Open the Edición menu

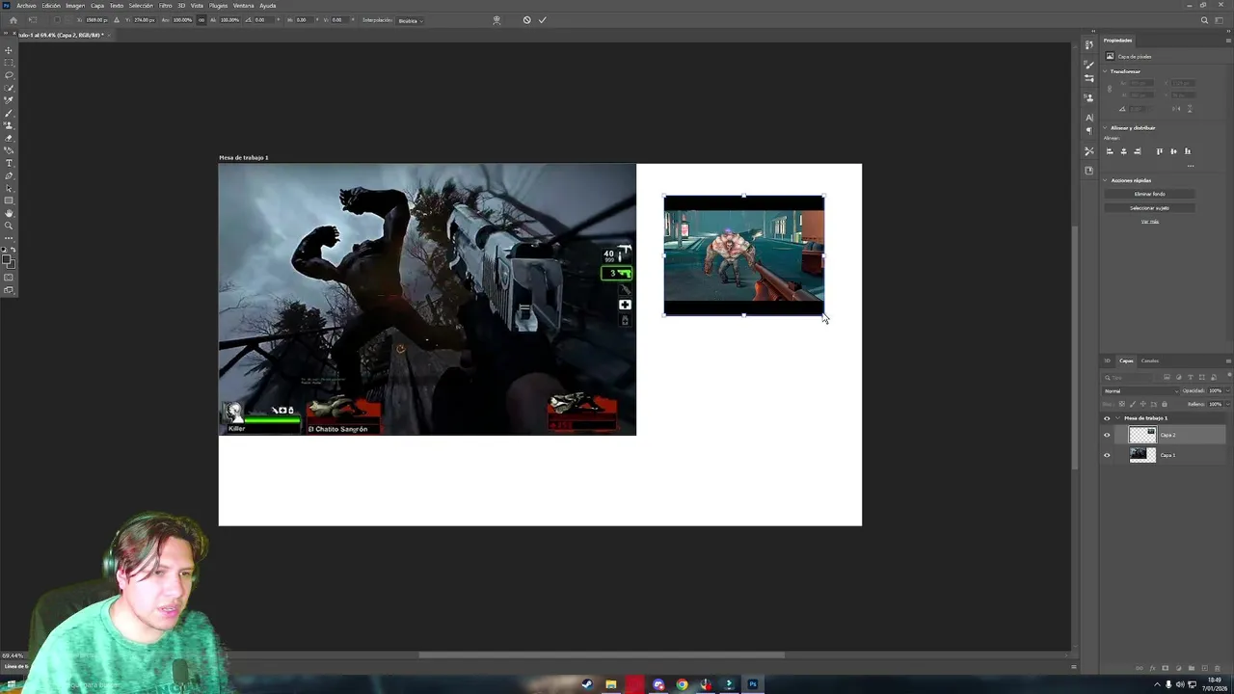51,6
